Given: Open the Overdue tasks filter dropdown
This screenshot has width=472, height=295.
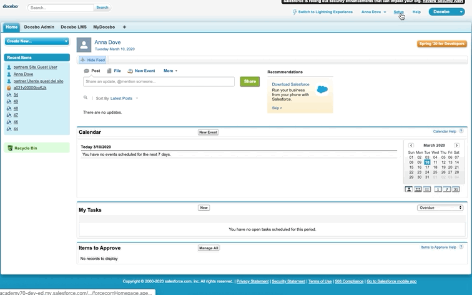Looking at the screenshot, I should coord(440,207).
